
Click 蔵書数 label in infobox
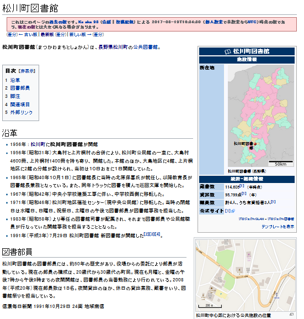point(207,187)
